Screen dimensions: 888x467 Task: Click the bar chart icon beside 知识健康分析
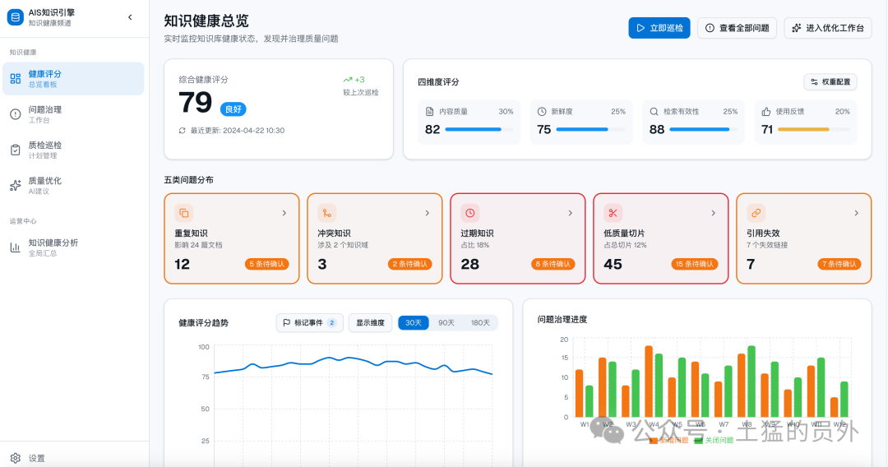point(16,247)
